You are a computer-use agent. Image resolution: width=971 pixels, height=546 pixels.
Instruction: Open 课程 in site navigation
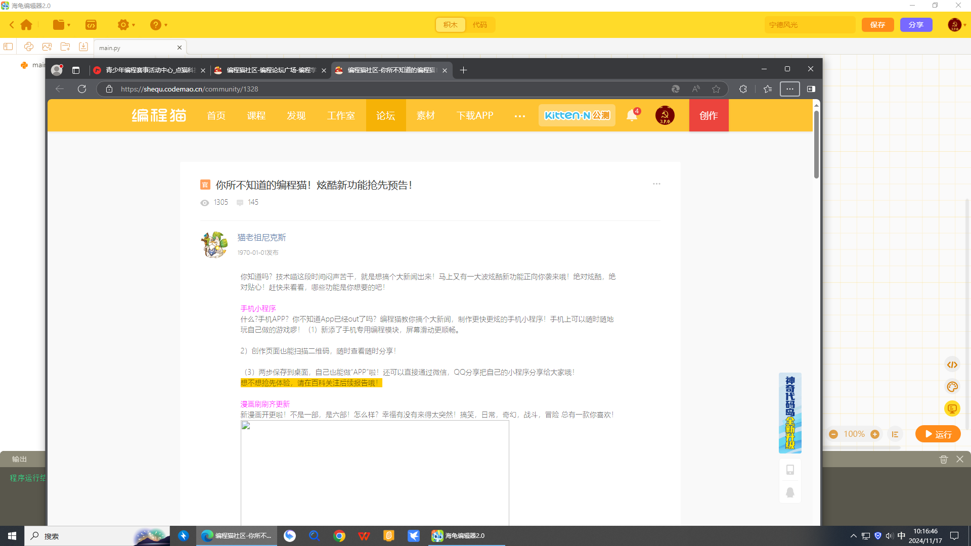point(256,115)
